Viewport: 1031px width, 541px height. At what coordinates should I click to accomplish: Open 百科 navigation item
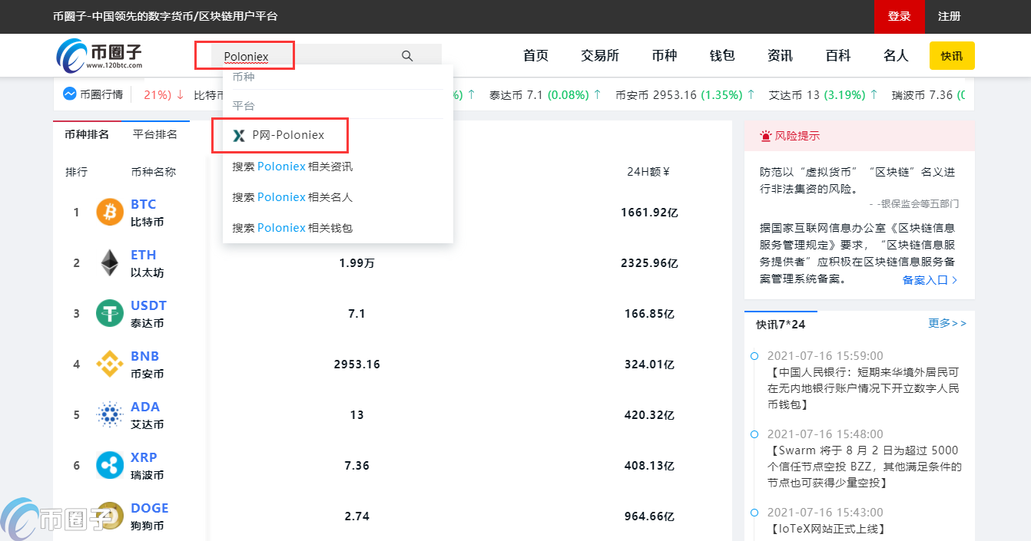point(838,55)
